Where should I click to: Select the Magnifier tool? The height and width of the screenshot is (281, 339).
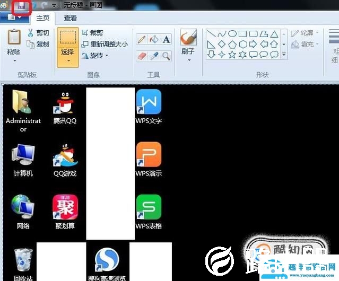(x=166, y=56)
